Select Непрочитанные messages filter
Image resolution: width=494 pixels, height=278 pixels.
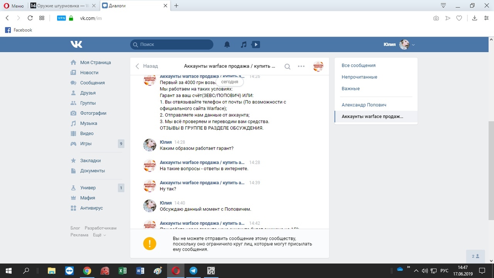[x=359, y=77]
